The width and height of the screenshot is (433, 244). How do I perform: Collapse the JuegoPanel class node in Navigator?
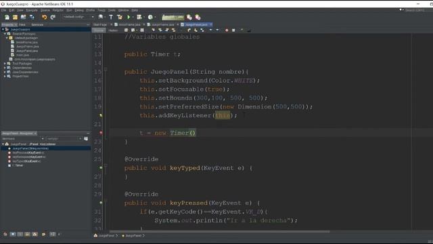point(3,144)
